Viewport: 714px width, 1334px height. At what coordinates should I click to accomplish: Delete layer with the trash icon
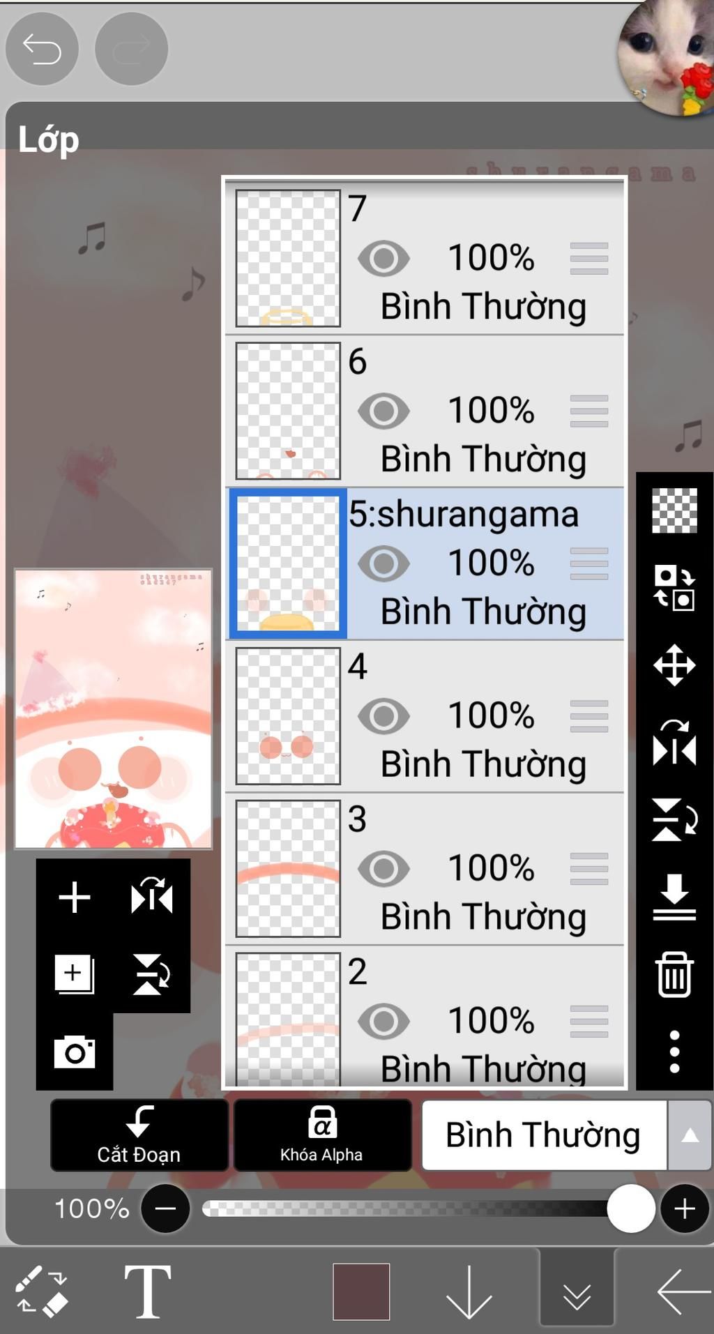(x=674, y=974)
